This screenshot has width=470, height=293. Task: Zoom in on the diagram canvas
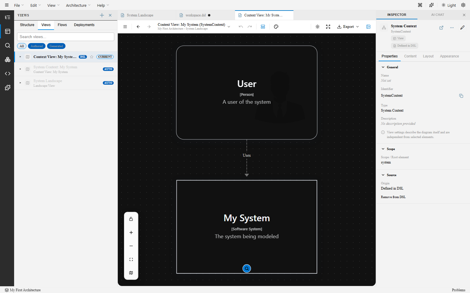[x=131, y=233]
